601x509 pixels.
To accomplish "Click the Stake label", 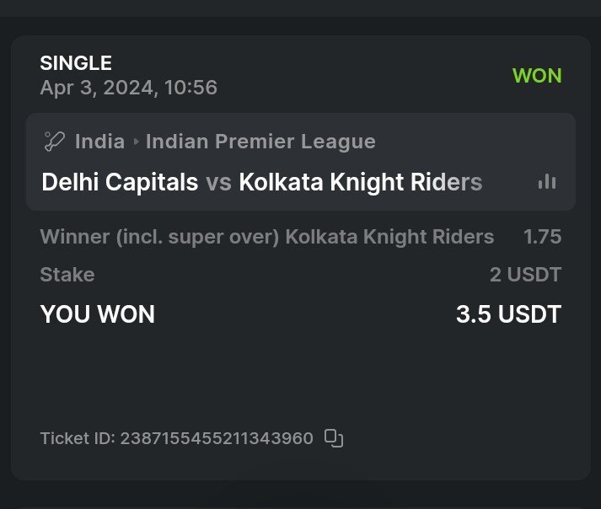I will pyautogui.click(x=67, y=274).
